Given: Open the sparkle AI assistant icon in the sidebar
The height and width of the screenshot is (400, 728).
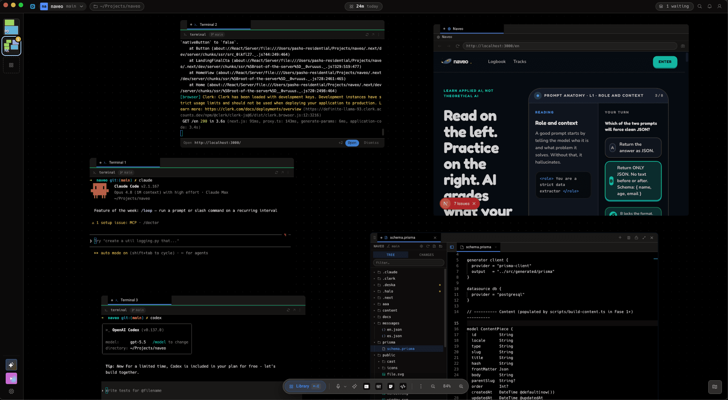Looking at the screenshot, I should coord(11,365).
